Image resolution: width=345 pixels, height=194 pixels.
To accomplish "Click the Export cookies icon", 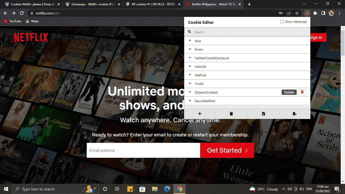I will [x=294, y=114].
